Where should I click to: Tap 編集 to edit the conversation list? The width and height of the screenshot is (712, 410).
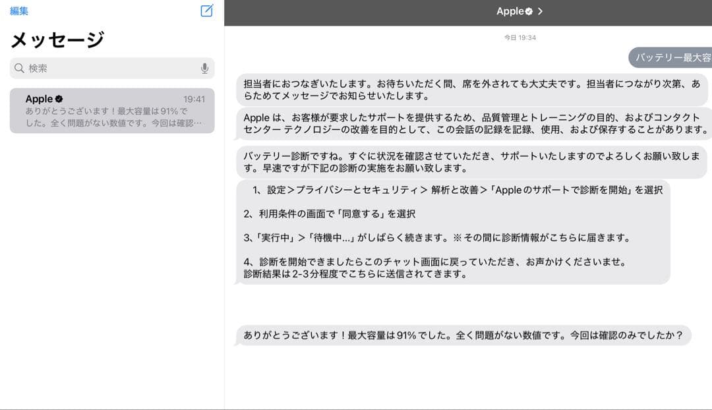click(x=19, y=11)
